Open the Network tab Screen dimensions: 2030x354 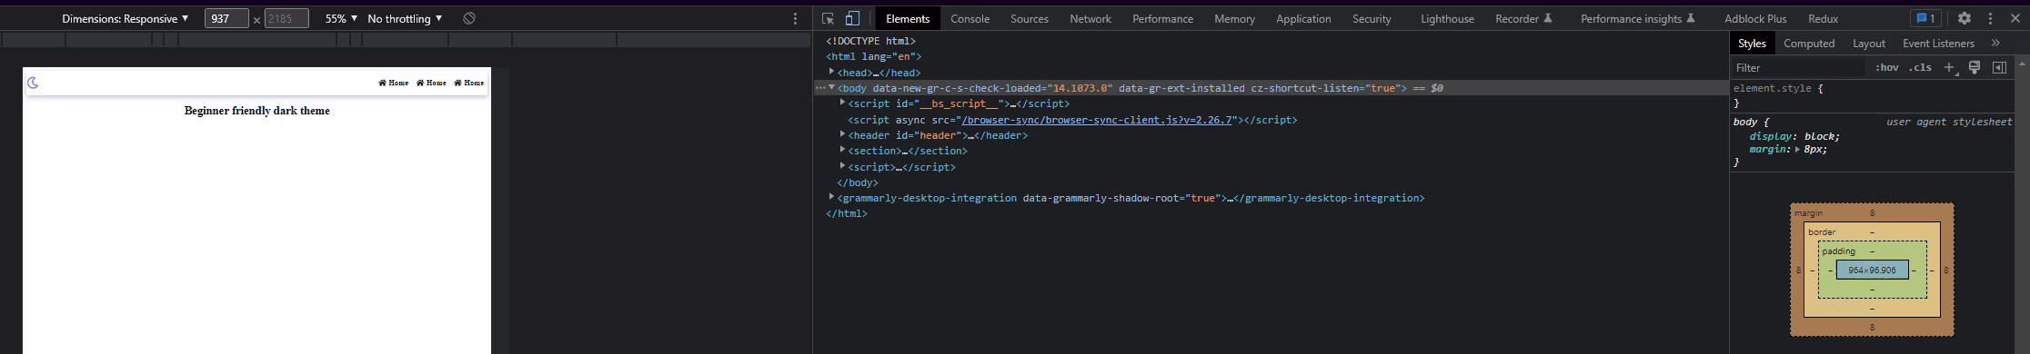[1090, 18]
